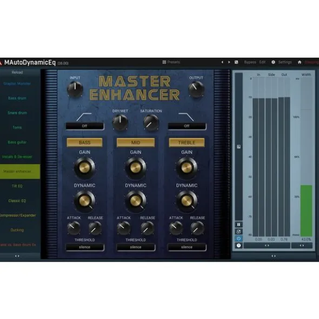Expand the In/Side/Out meters arrows button
Image resolution: width=319 pixels, height=319 pixels.
267,246
